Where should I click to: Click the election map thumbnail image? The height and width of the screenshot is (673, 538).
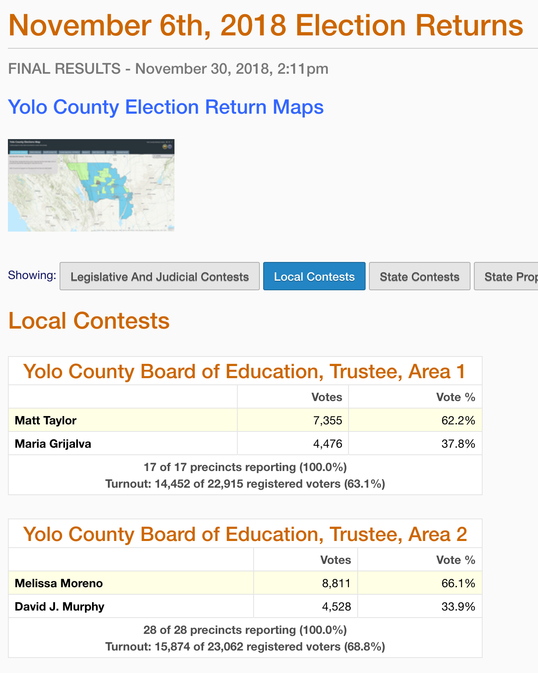click(x=91, y=185)
